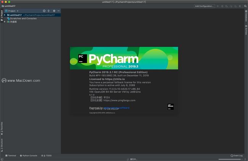Click the Concurrency Diagram run icon
The height and width of the screenshot is (161, 248).
coord(235,6)
